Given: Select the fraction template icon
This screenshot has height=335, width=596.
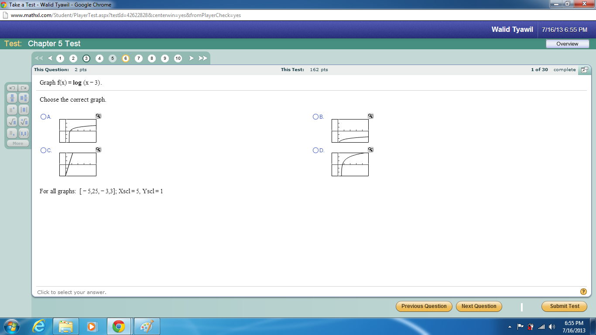Looking at the screenshot, I should pos(12,98).
